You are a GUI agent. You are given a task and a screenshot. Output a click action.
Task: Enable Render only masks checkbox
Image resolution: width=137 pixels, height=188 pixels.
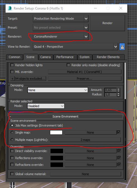pos(68,65)
